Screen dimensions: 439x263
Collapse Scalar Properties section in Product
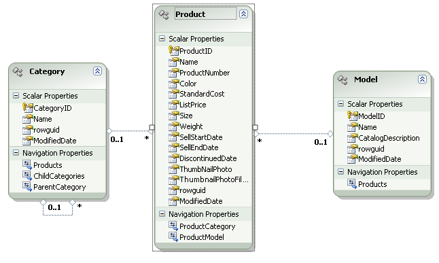[162, 38]
